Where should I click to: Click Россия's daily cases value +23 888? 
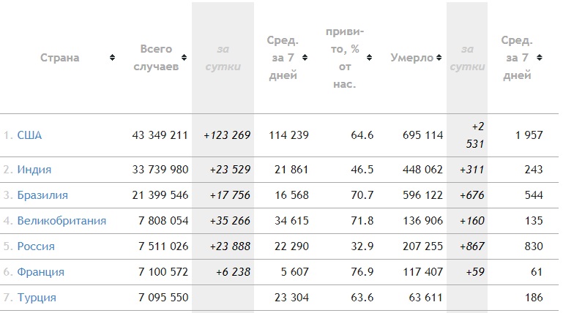[x=230, y=246]
